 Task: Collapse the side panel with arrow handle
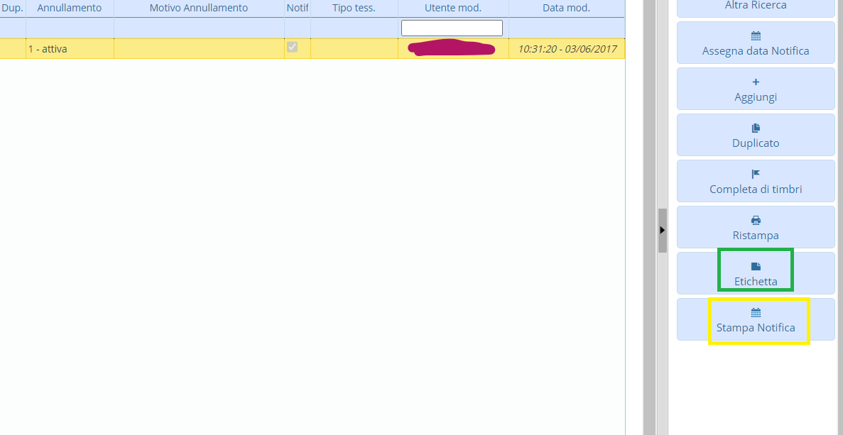(662, 230)
